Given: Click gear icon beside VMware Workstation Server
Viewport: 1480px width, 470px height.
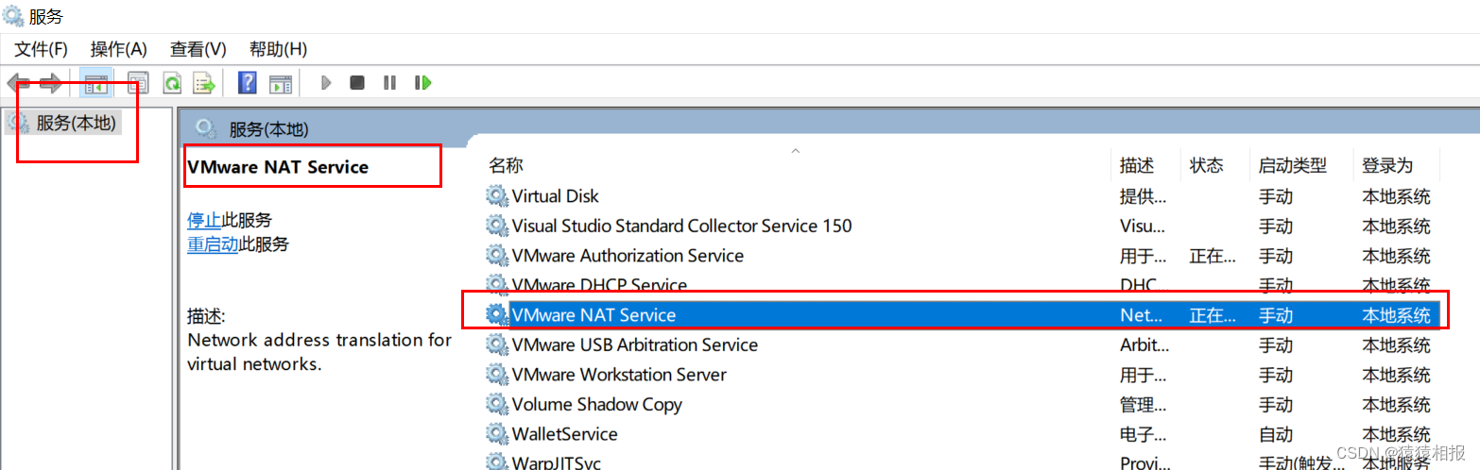Looking at the screenshot, I should pos(496,375).
